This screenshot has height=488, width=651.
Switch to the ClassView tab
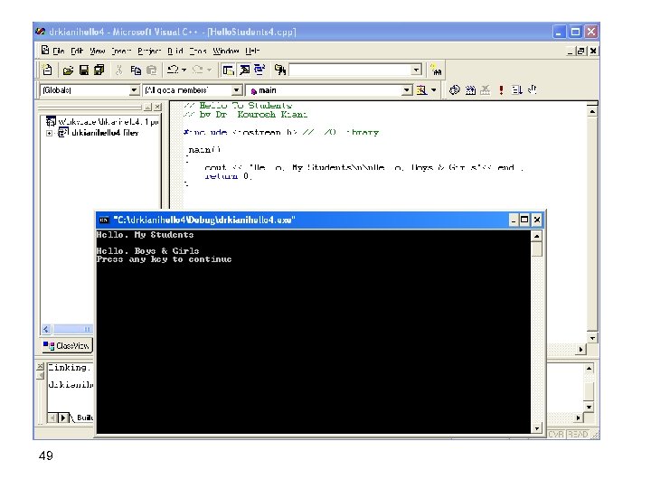coord(67,345)
